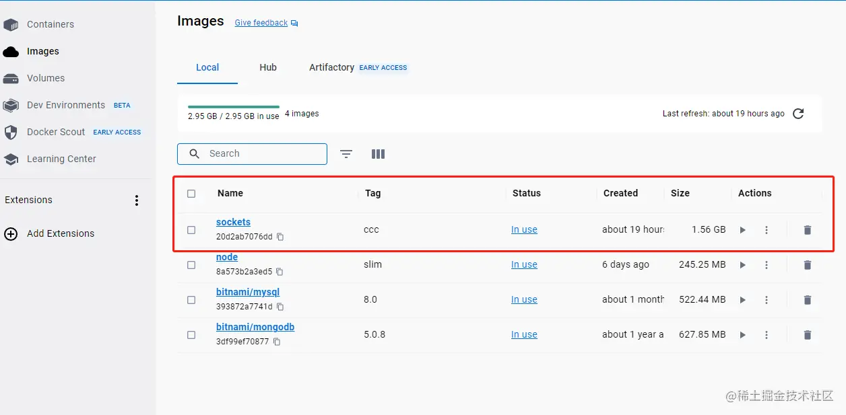Sort by the Name column header

[x=230, y=193]
